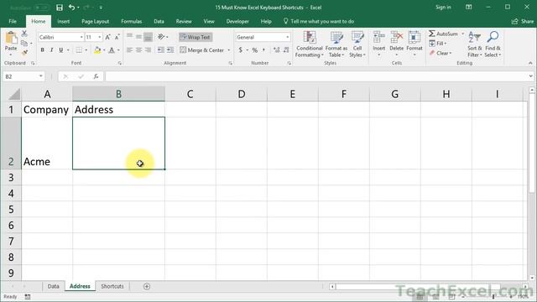Image resolution: width=537 pixels, height=302 pixels.
Task: Click the Top Align icon
Action: [x=129, y=37]
